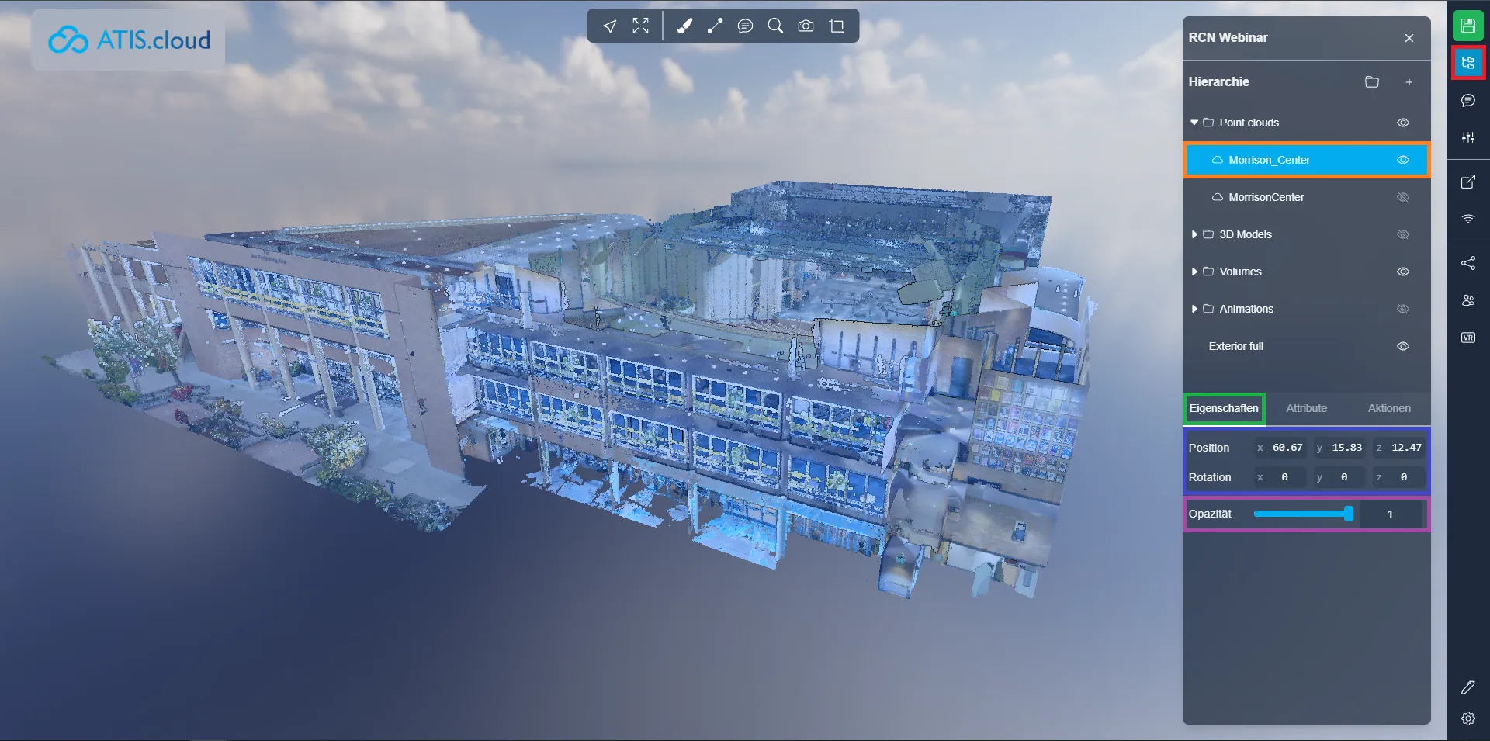Open the annotation comment tool in toolbar
Screen dimensions: 1490x741
coord(745,26)
